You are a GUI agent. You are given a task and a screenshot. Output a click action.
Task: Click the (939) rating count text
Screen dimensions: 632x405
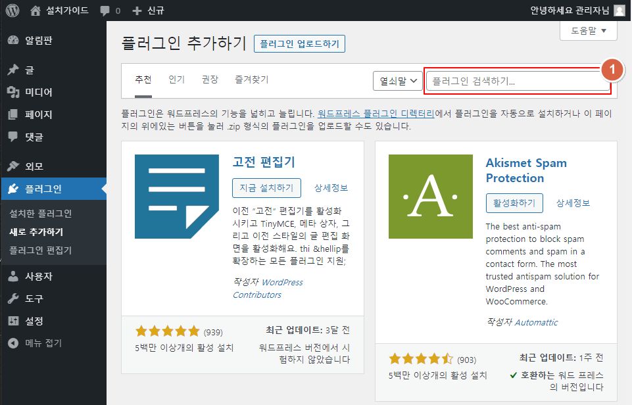[213, 332]
